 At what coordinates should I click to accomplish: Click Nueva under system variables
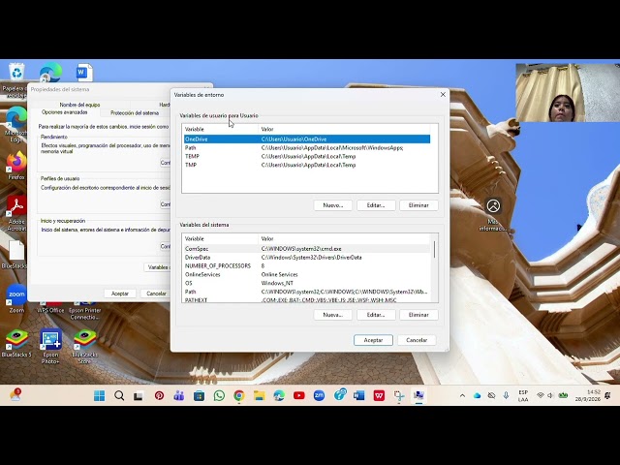coord(333,315)
